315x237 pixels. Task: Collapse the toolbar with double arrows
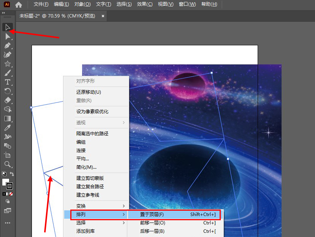tap(4, 13)
